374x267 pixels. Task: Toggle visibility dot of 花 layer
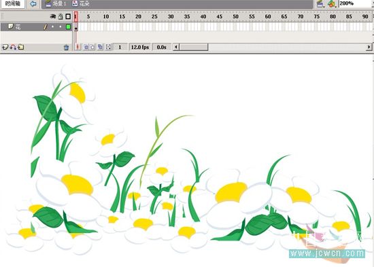(53, 26)
